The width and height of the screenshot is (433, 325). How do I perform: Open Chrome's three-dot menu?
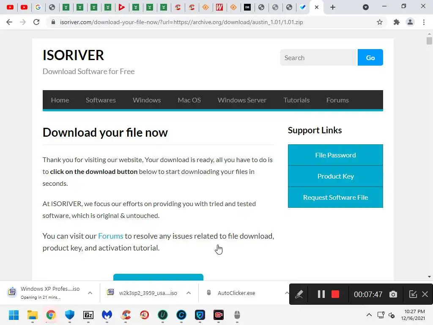(424, 22)
